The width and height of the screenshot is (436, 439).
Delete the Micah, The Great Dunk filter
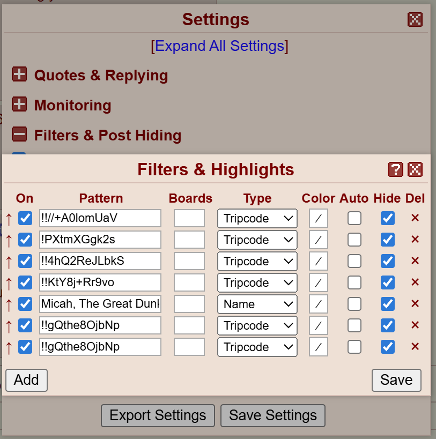point(415,303)
